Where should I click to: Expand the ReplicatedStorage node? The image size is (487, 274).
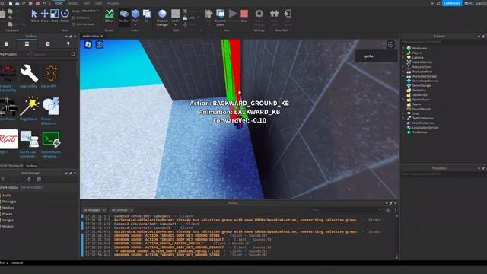[x=403, y=76]
